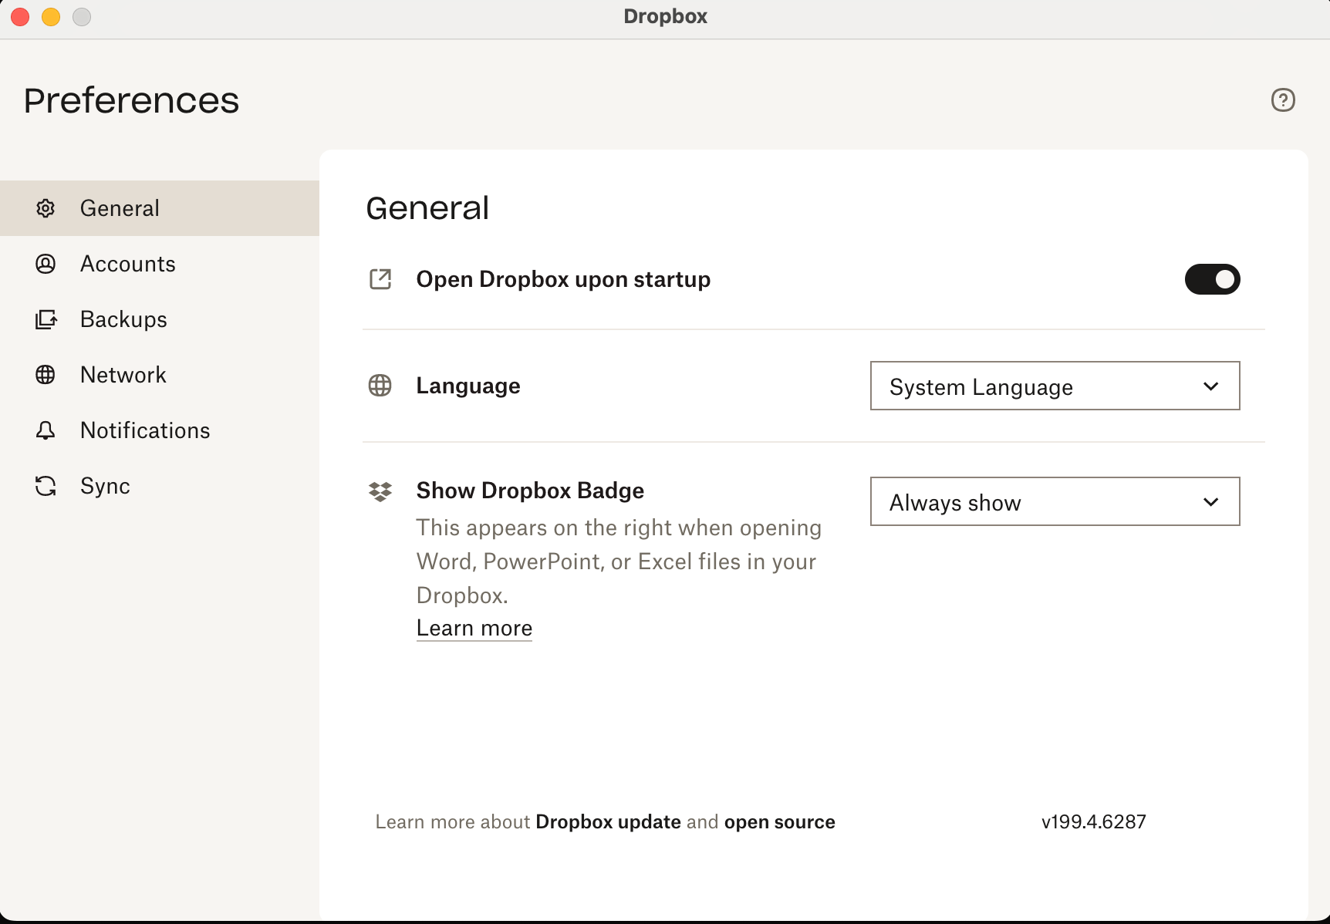
Task: Open Notifications preferences
Action: (145, 430)
